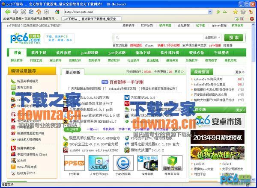
Task: Click the green 搜索 search button
Action: click(234, 38)
